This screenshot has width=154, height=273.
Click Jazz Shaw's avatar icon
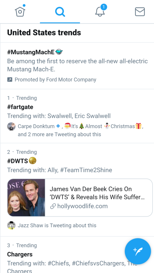point(11,225)
